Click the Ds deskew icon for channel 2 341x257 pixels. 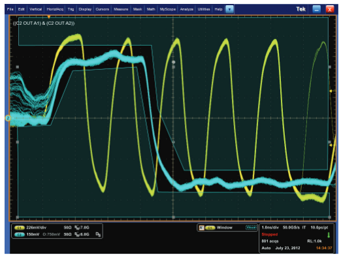[98, 234]
